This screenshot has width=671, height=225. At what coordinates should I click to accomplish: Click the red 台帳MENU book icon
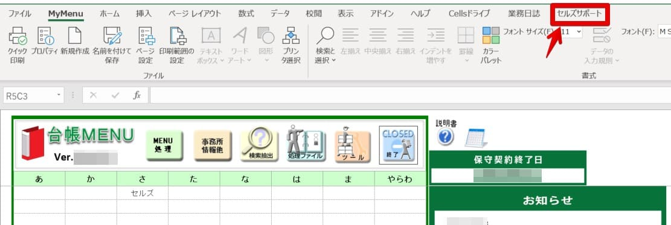(x=33, y=143)
